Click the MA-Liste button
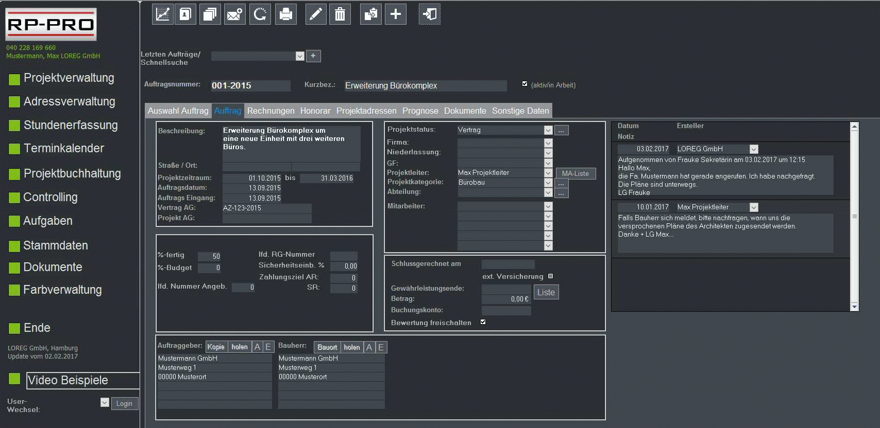880x428 pixels. (x=575, y=174)
